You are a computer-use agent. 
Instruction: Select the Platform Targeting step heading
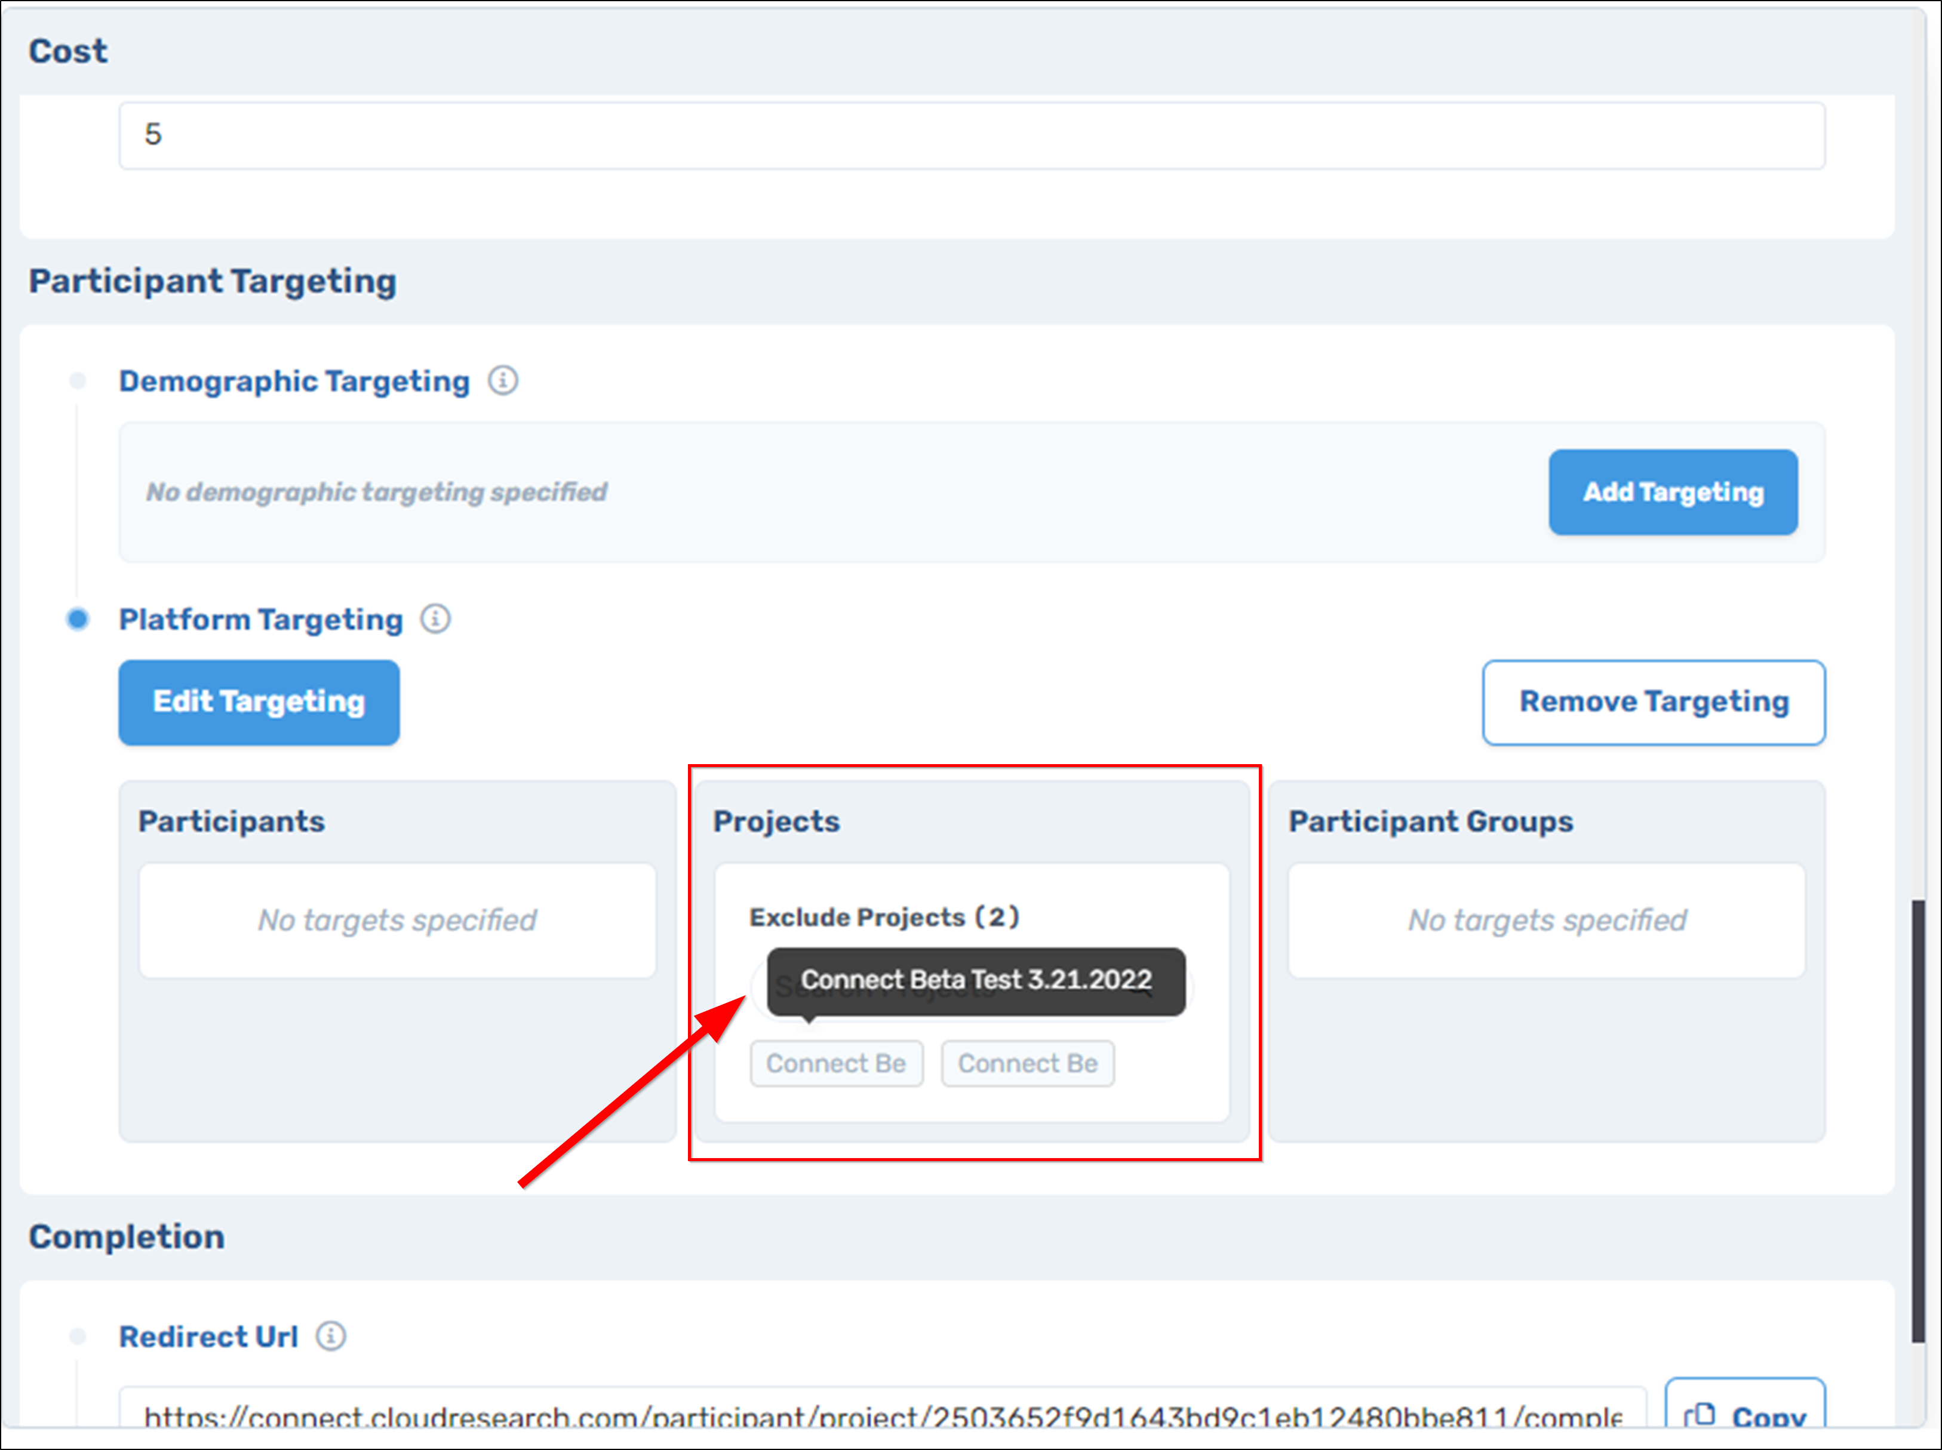click(261, 619)
